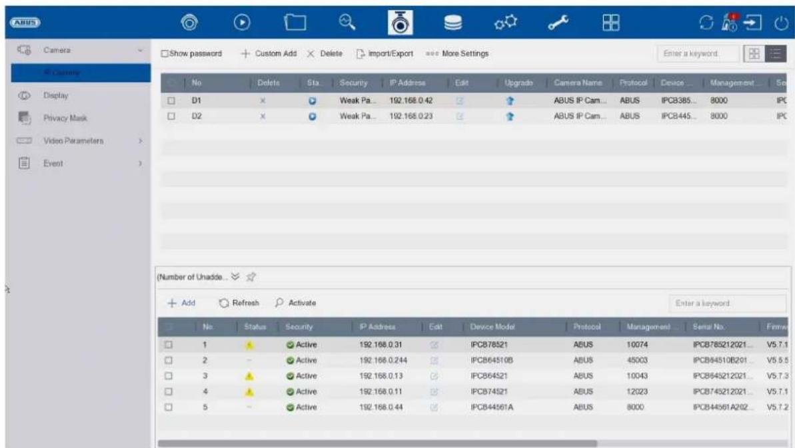Click the Import/Export button
Screen dimensions: 795x448
385,54
